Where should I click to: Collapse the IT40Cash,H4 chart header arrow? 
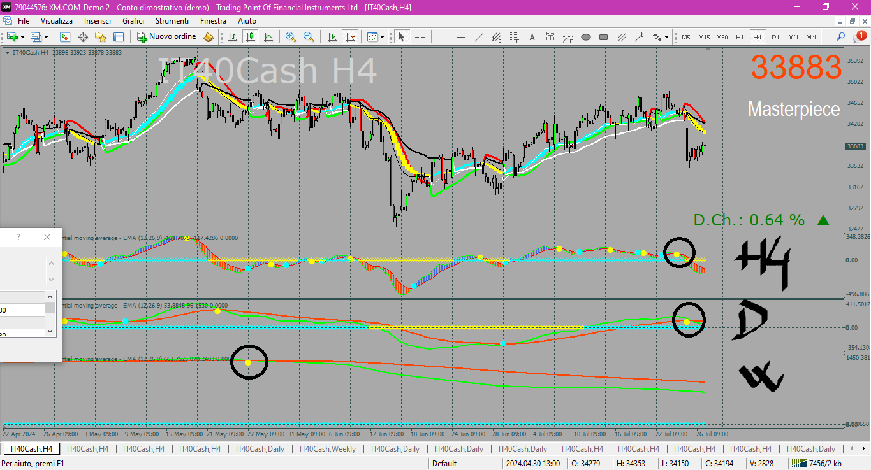7,52
